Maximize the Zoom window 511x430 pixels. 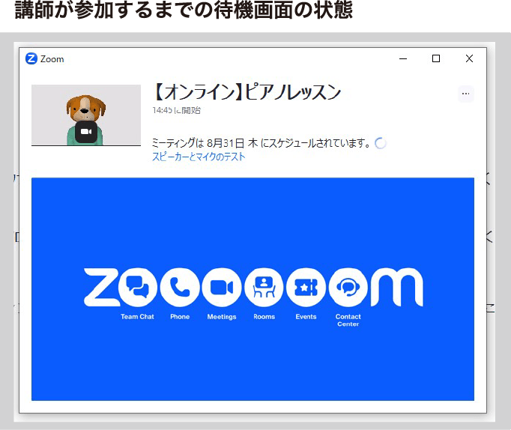pos(436,58)
